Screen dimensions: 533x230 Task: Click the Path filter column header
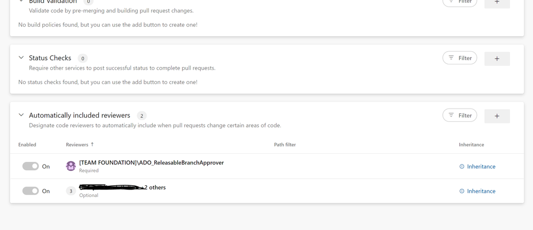[285, 145]
